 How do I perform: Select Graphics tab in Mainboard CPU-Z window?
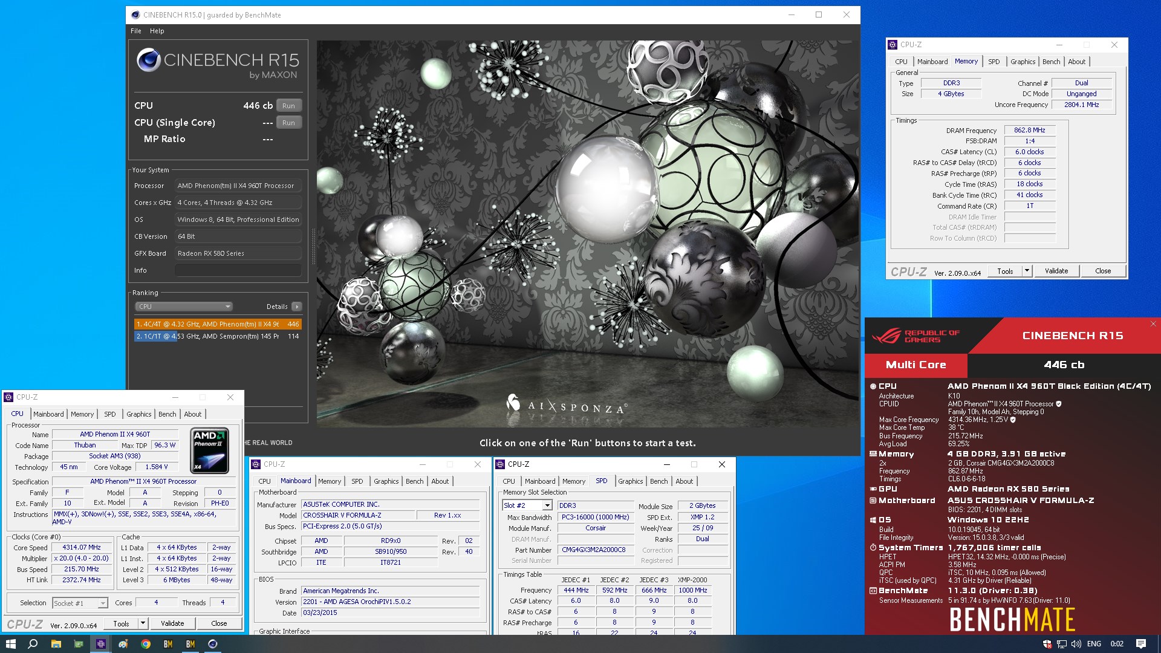(386, 481)
